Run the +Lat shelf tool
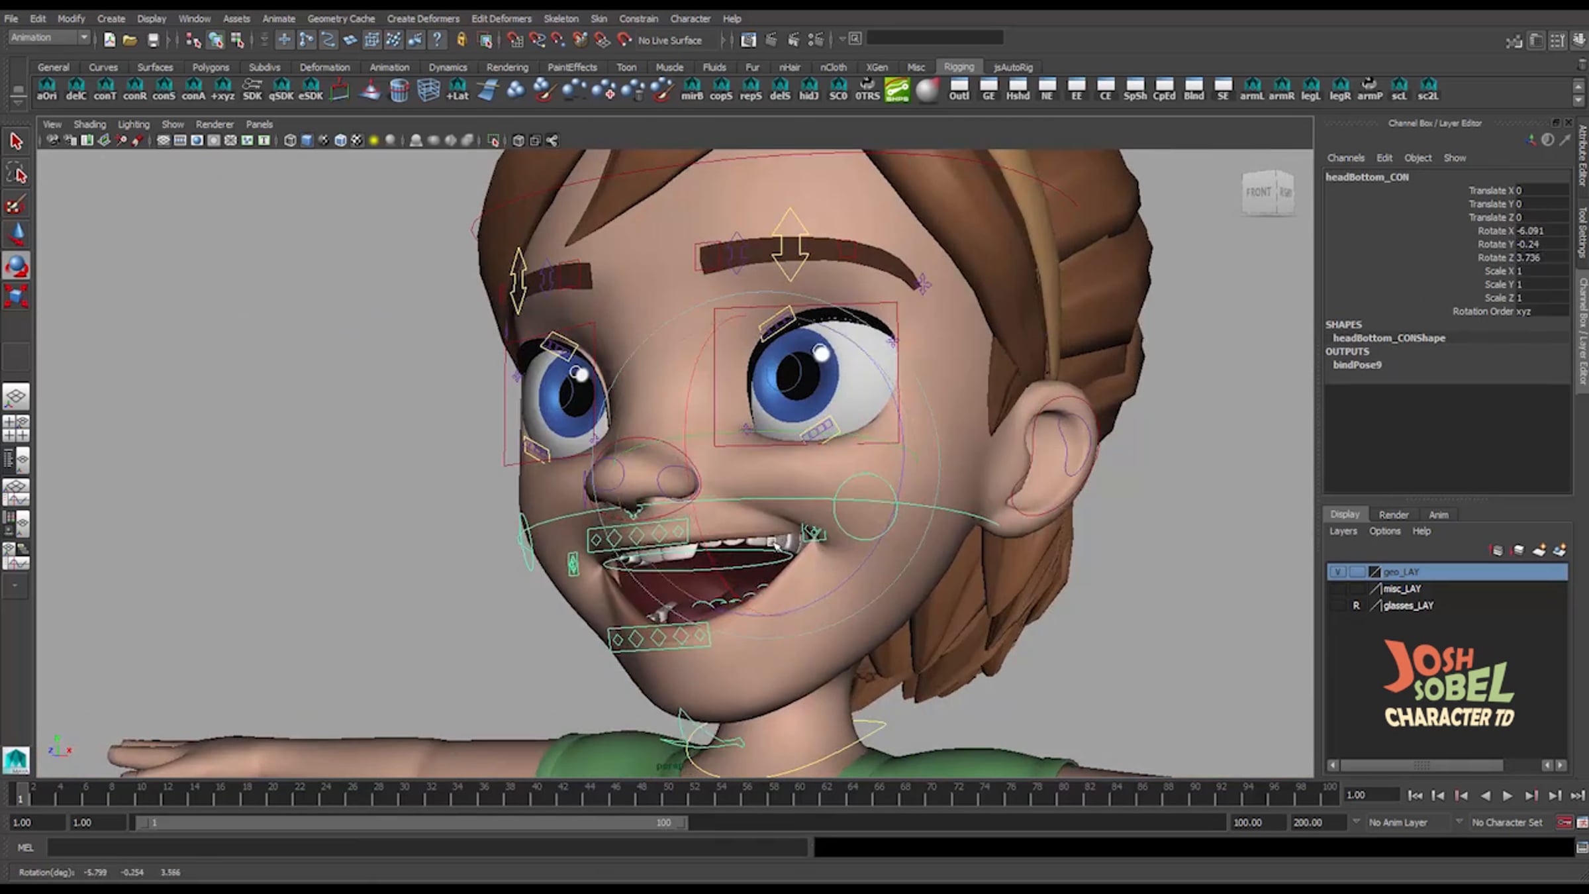The image size is (1589, 894). (457, 89)
